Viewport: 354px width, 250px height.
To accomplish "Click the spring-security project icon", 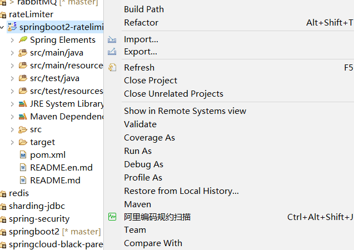I will tap(3, 219).
